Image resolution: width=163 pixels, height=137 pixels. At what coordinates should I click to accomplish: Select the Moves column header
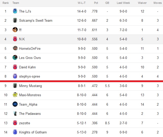click(x=158, y=3)
